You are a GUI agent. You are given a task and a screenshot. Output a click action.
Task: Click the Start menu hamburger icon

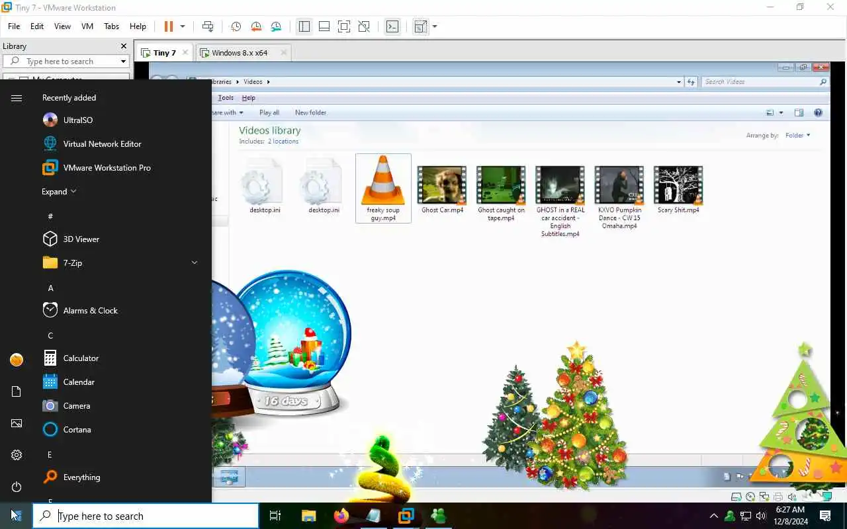(x=17, y=98)
